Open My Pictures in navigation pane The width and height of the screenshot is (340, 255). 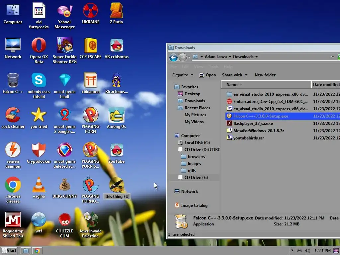click(195, 115)
